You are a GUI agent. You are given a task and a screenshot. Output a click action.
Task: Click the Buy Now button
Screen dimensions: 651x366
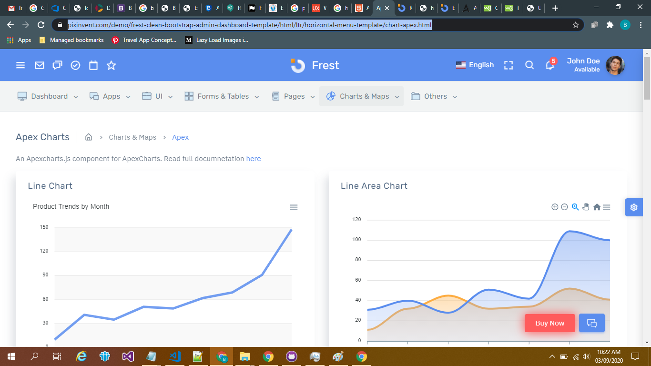coord(549,323)
